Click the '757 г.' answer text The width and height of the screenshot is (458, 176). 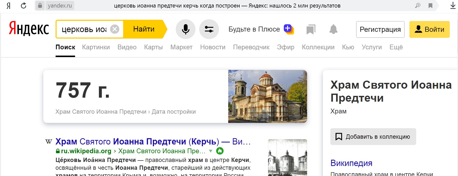[83, 90]
